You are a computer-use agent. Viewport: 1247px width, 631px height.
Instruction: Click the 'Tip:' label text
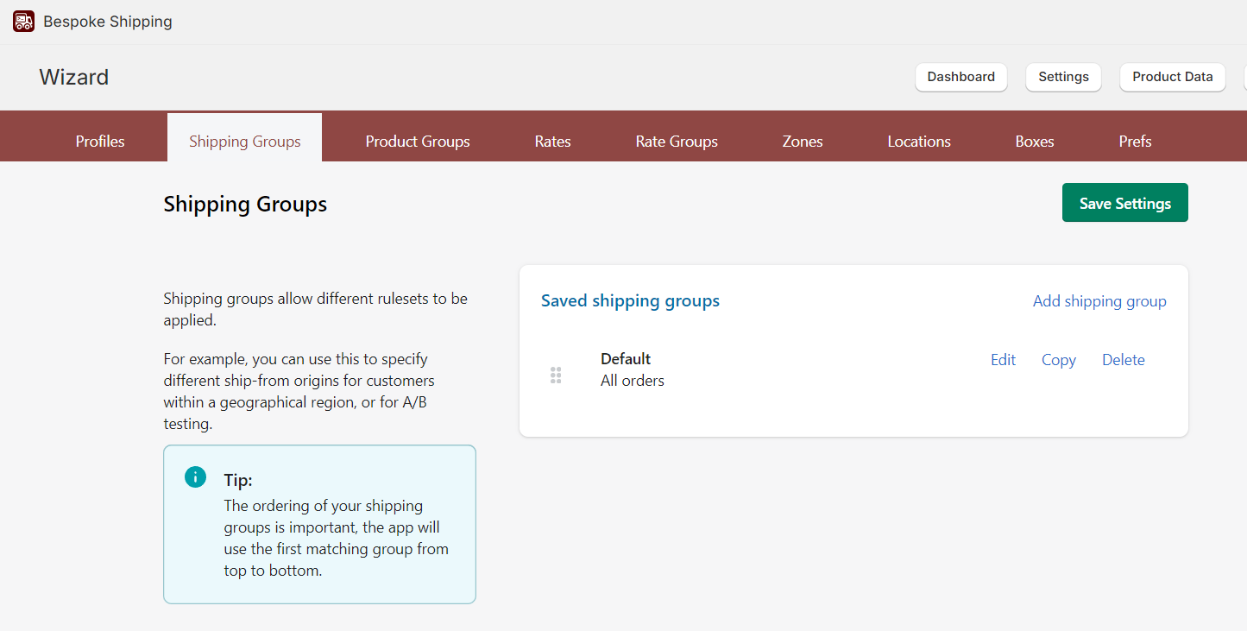(x=238, y=481)
